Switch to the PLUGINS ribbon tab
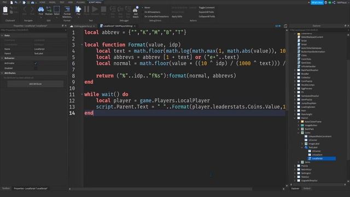Screen dimensions: 350x197 [80, 2]
